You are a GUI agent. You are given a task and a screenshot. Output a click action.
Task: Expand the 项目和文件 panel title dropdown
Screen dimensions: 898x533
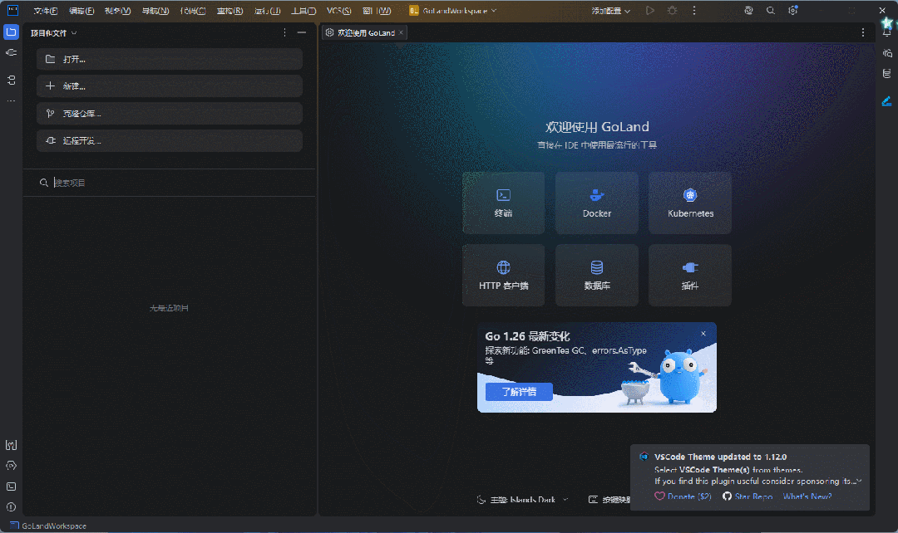(53, 33)
